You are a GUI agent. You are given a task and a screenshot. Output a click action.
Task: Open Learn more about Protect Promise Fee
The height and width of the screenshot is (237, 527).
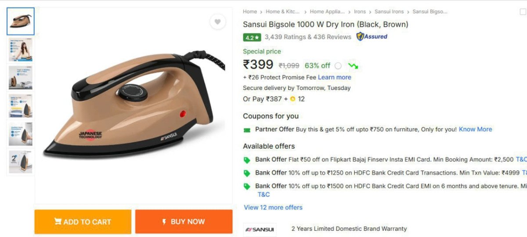click(x=334, y=77)
